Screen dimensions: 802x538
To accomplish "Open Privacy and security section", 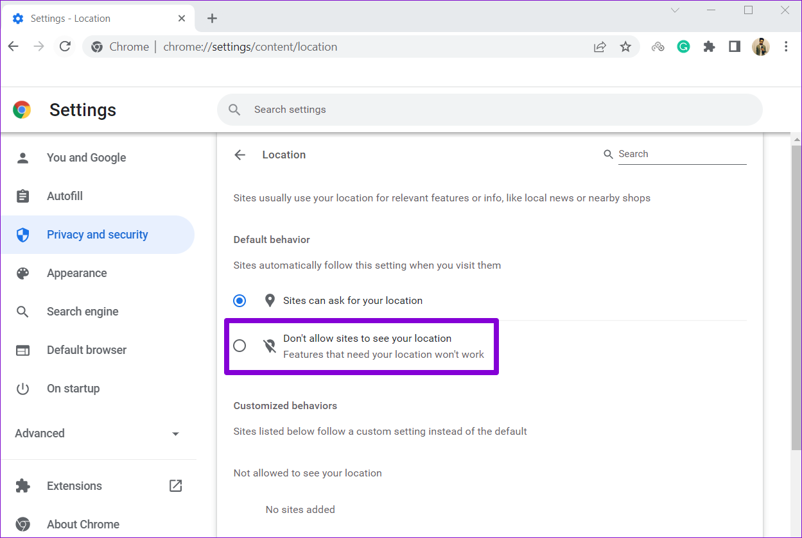I will (98, 235).
